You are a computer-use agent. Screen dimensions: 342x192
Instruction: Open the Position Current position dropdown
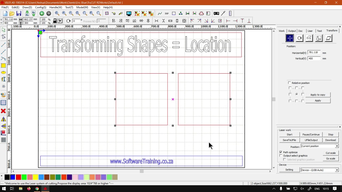click(320, 146)
